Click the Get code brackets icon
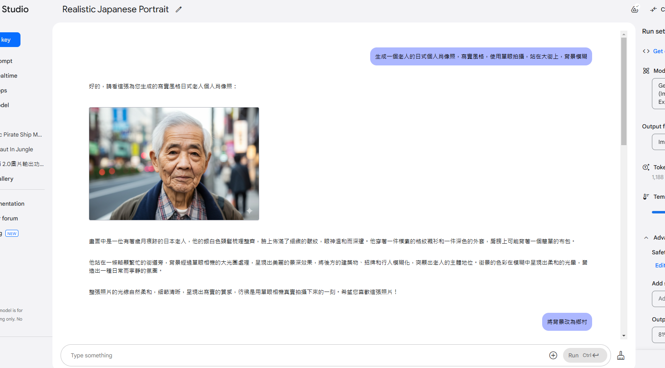This screenshot has width=665, height=368. tap(646, 51)
